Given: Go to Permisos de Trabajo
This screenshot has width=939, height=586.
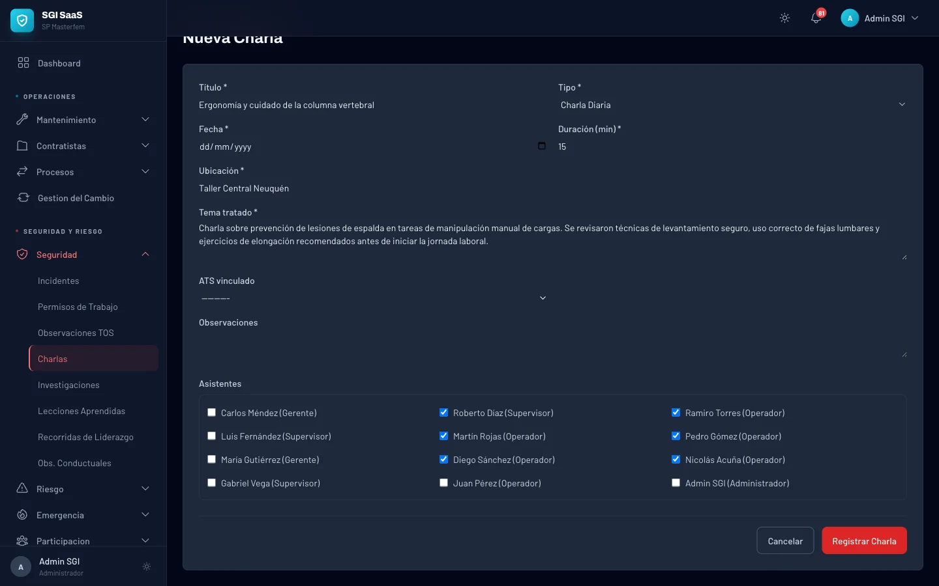Looking at the screenshot, I should pos(78,306).
